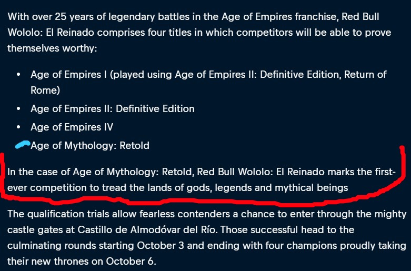This screenshot has width=411, height=271.
Task: Click 'Return of' text in first bullet
Action: click(x=365, y=74)
